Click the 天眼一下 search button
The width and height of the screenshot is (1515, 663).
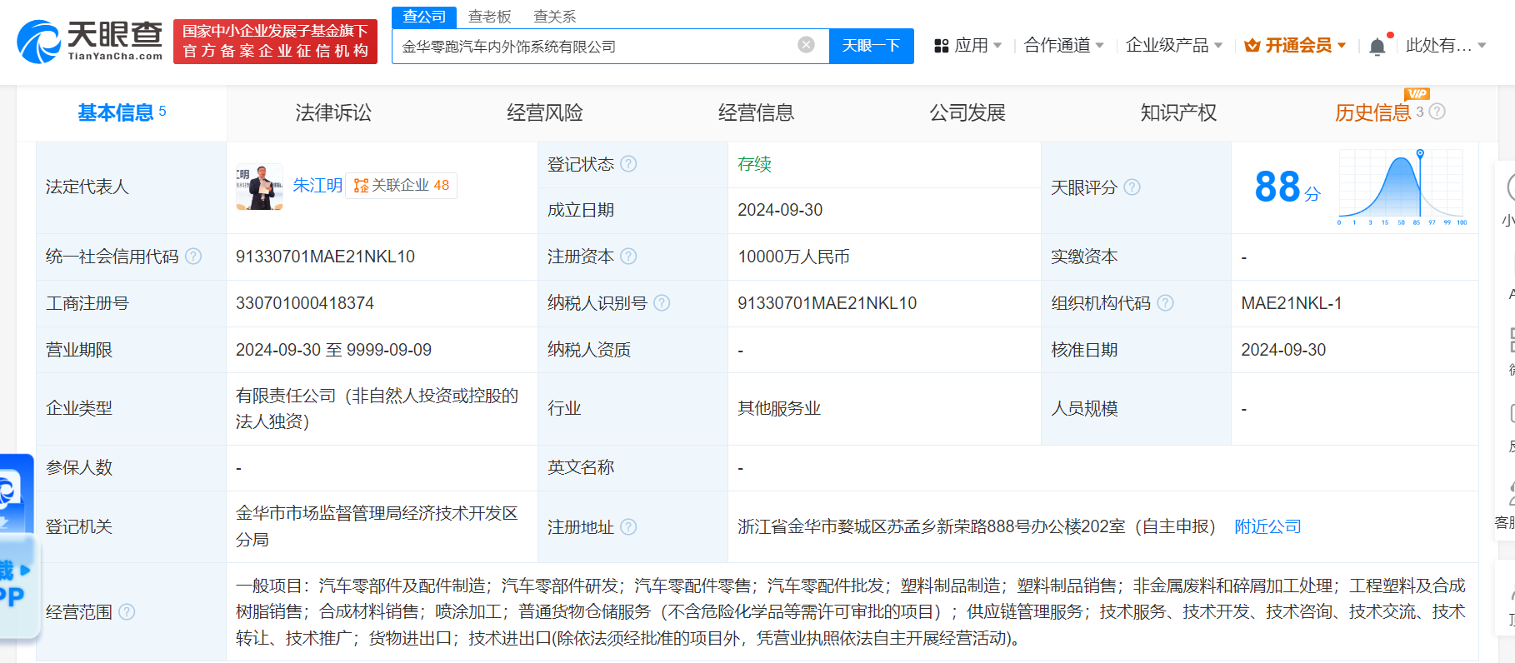[871, 46]
